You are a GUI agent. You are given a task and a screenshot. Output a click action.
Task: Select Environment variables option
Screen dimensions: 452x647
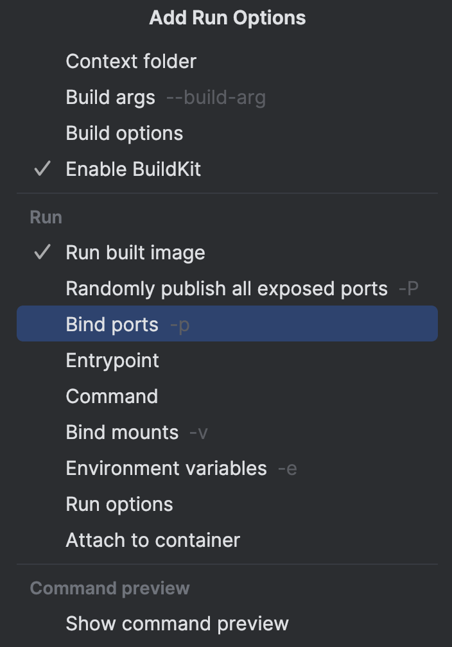coord(166,469)
